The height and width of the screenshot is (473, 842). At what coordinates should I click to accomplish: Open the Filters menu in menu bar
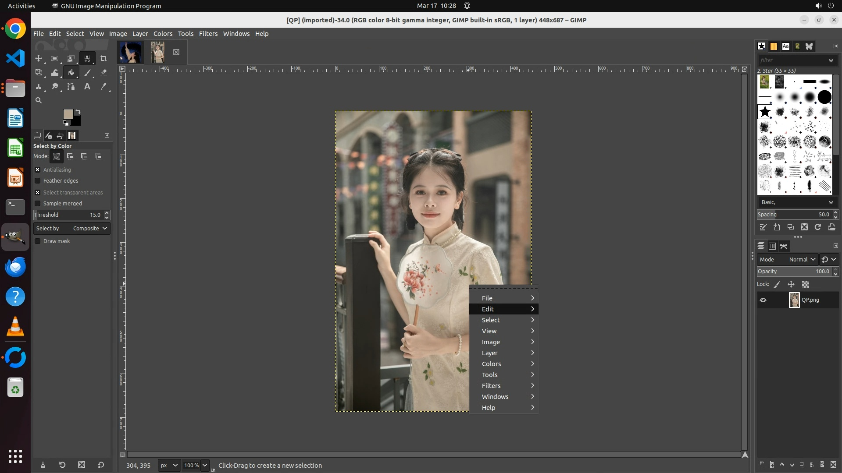coord(208,34)
